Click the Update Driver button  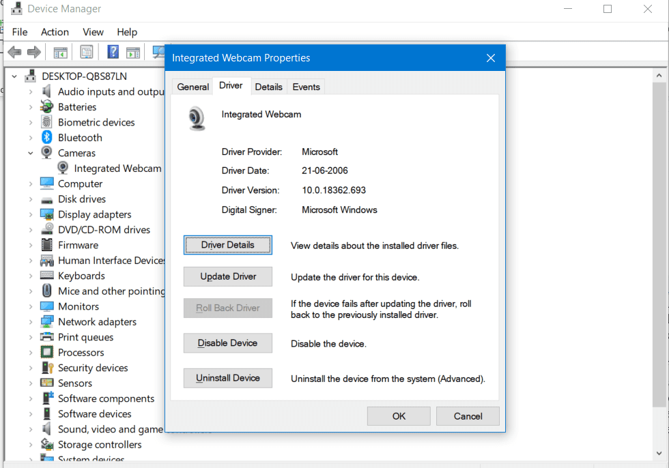point(228,276)
